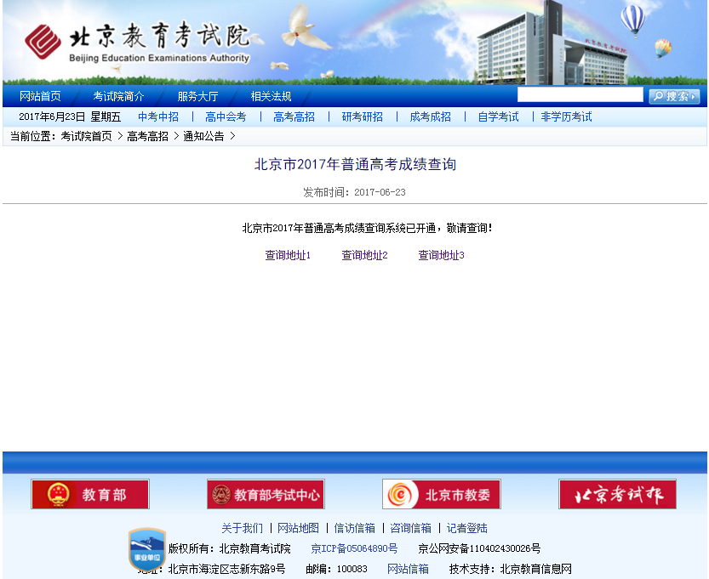Click the 事业单位 shield badge icon

pyautogui.click(x=146, y=549)
